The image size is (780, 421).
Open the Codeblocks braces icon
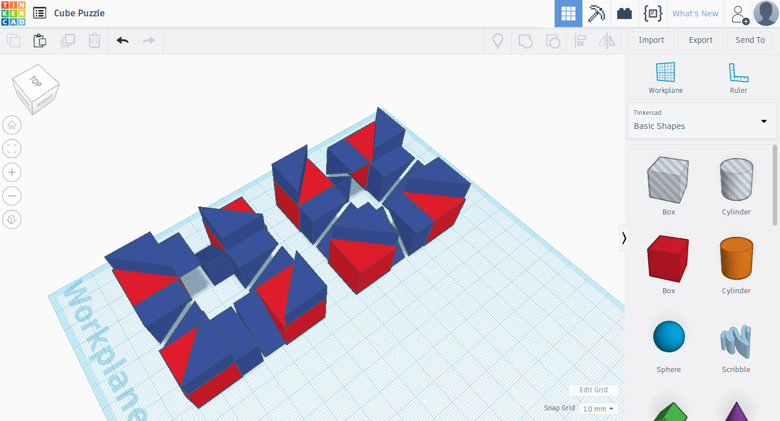pyautogui.click(x=653, y=14)
